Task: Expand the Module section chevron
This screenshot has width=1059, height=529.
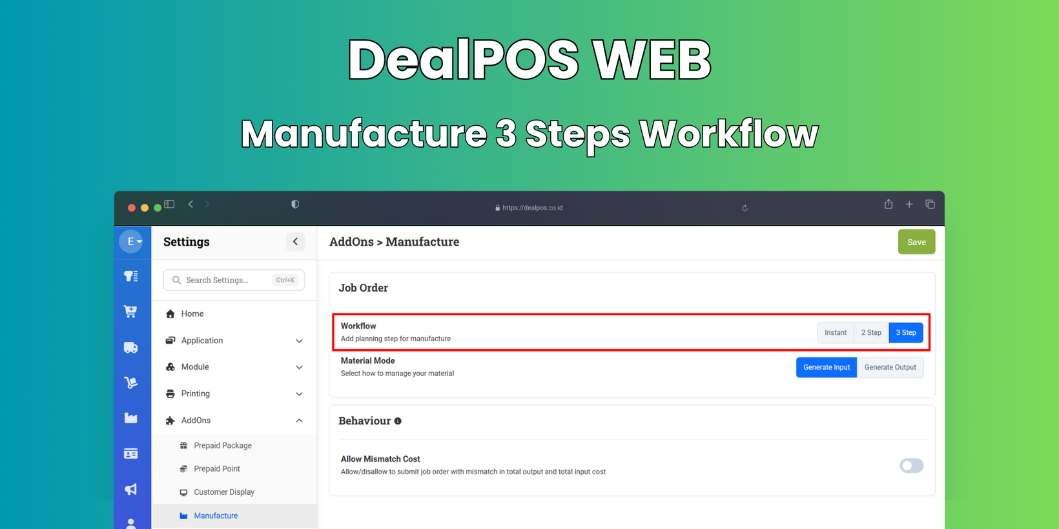Action: click(299, 367)
